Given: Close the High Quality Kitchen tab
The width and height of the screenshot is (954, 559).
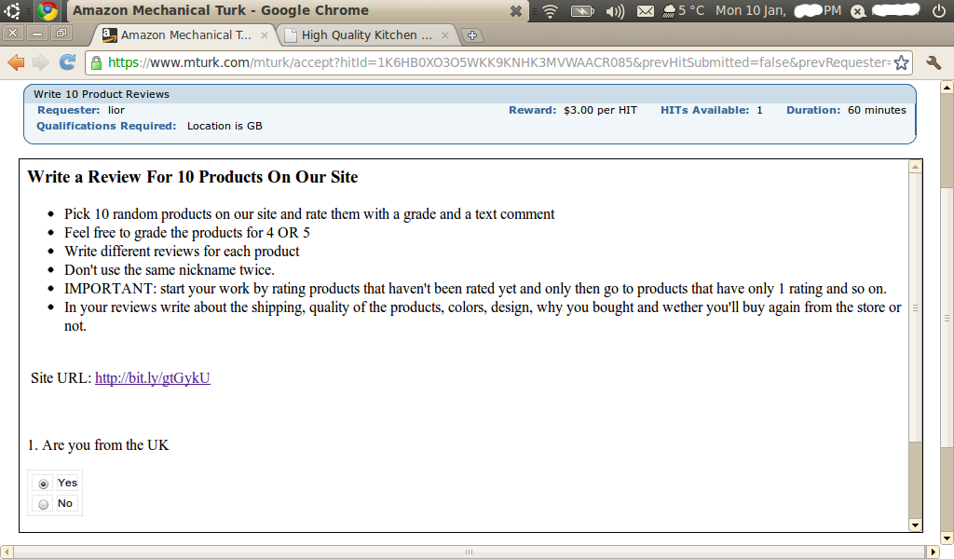Looking at the screenshot, I should pos(444,35).
